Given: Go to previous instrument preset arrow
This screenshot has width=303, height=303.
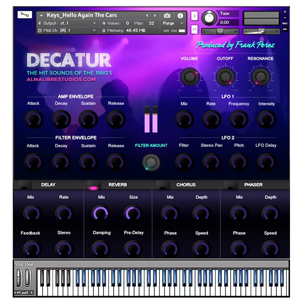Looking at the screenshot, I should tap(147, 15).
